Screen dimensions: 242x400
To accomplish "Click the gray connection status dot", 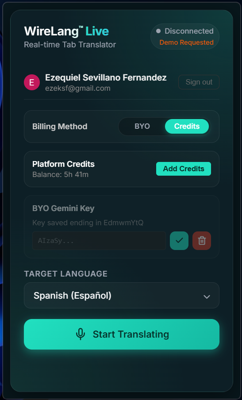I will (158, 31).
